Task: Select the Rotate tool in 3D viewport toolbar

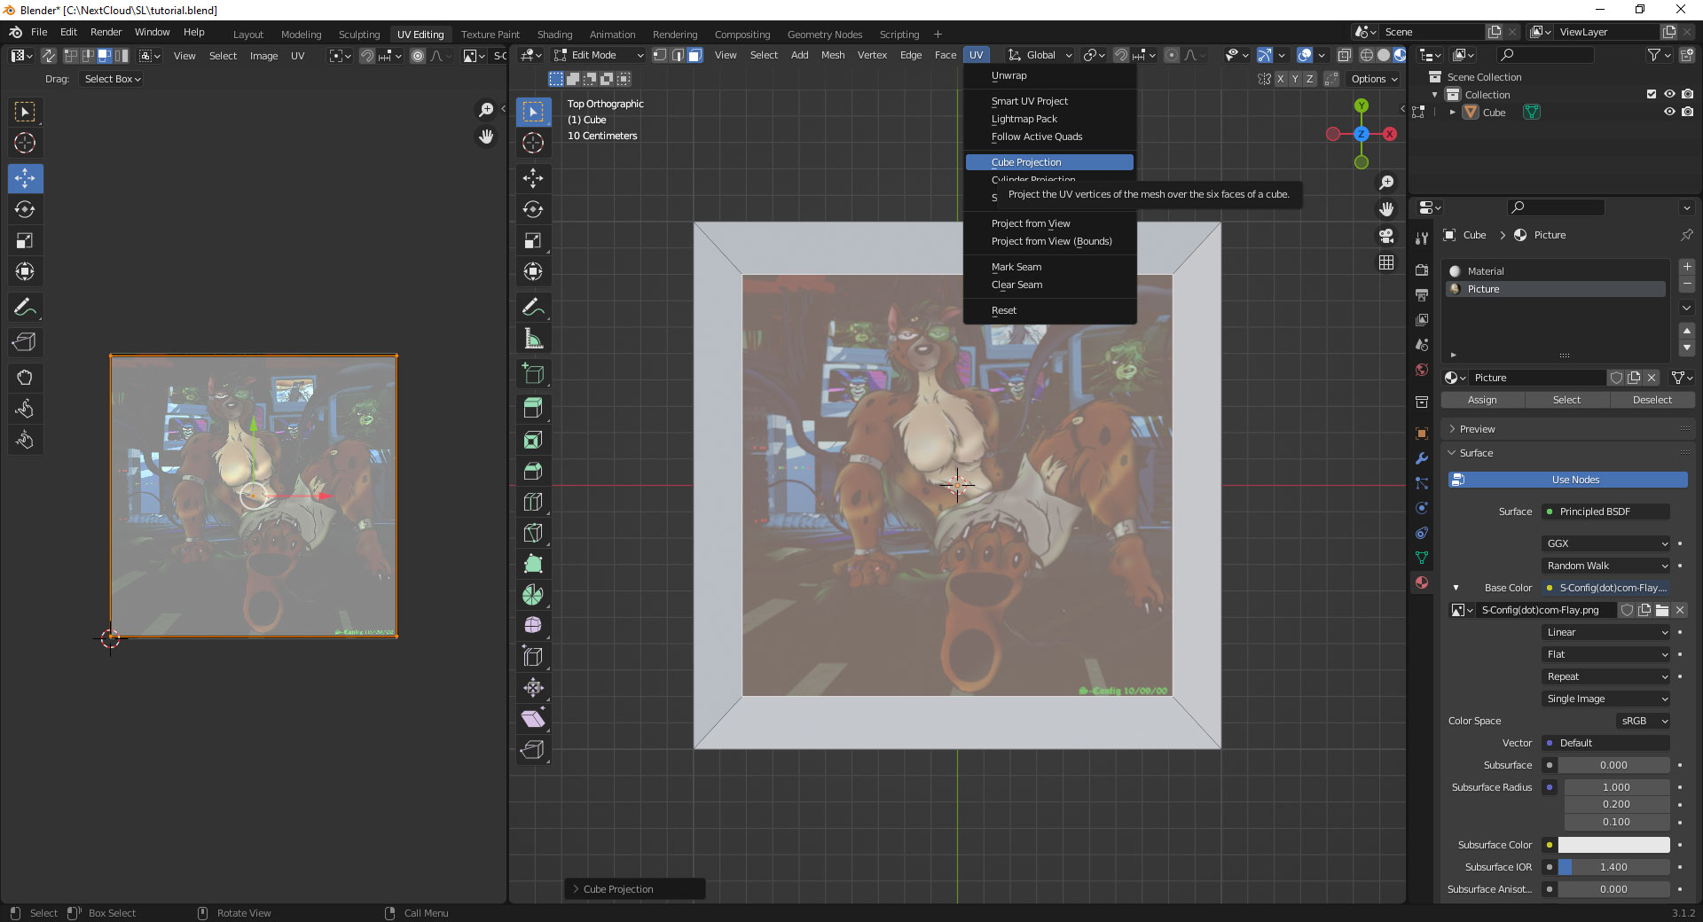Action: (x=533, y=209)
